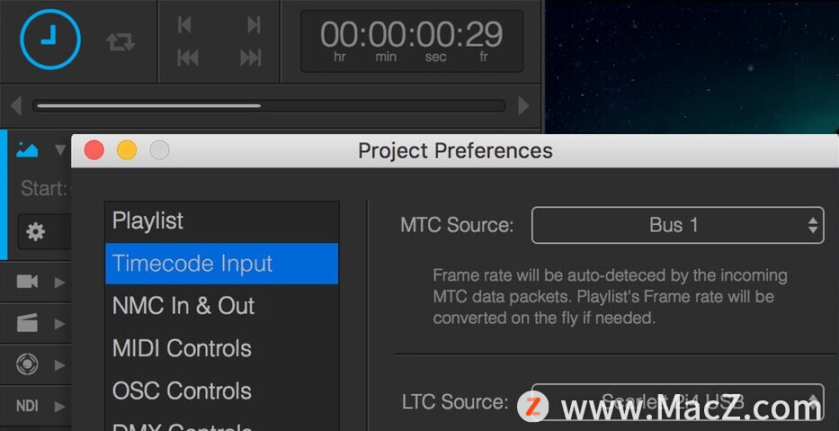
Task: Click the timeline scrubber bar
Action: click(269, 105)
